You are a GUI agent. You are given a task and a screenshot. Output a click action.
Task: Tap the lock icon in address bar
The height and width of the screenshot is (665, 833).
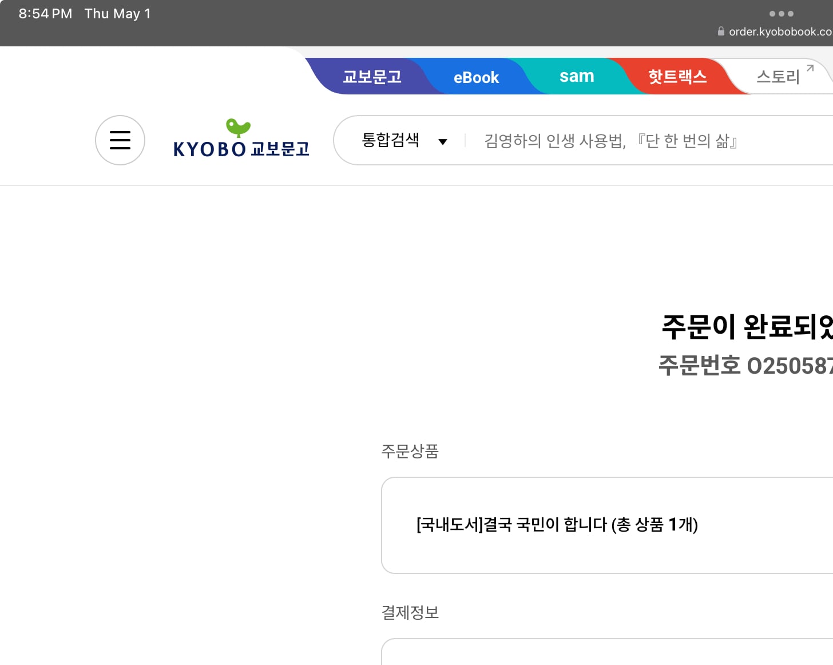[721, 31]
